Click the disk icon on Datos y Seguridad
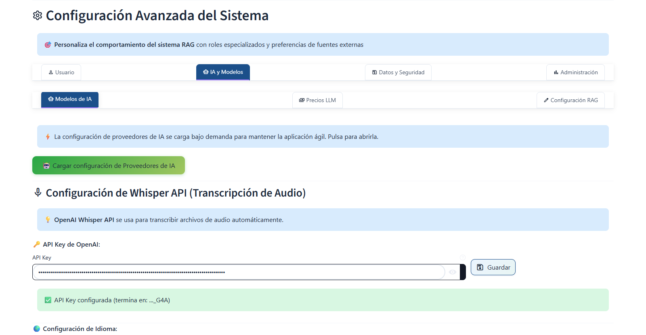The height and width of the screenshot is (335, 646). [375, 72]
